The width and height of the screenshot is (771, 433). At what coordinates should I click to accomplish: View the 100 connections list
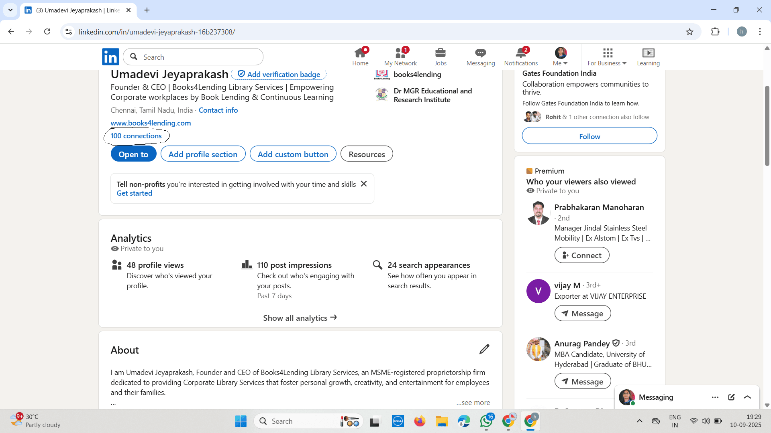tap(136, 136)
